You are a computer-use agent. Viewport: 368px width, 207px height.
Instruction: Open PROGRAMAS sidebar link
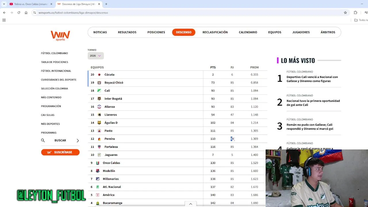click(49, 133)
